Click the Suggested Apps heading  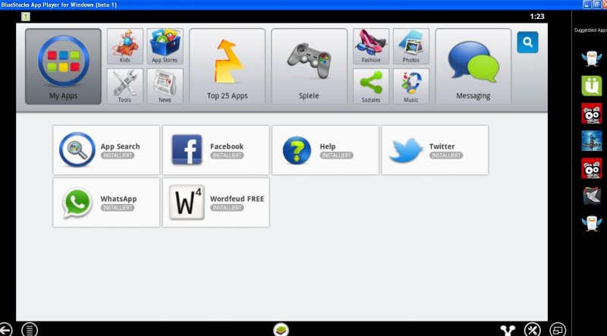click(x=590, y=30)
